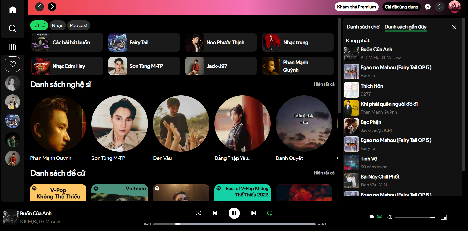Show all artists via Hiện tất cả
This screenshot has width=469, height=231.
tap(324, 84)
